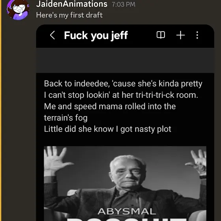Viewport: 221px width, 221px height.
Task: Click the 'terrain's fog' text line
Action: pyautogui.click(x=66, y=118)
